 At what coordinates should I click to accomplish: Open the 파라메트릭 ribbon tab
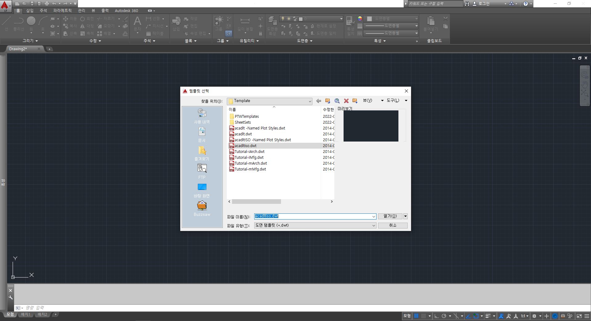pyautogui.click(x=62, y=10)
